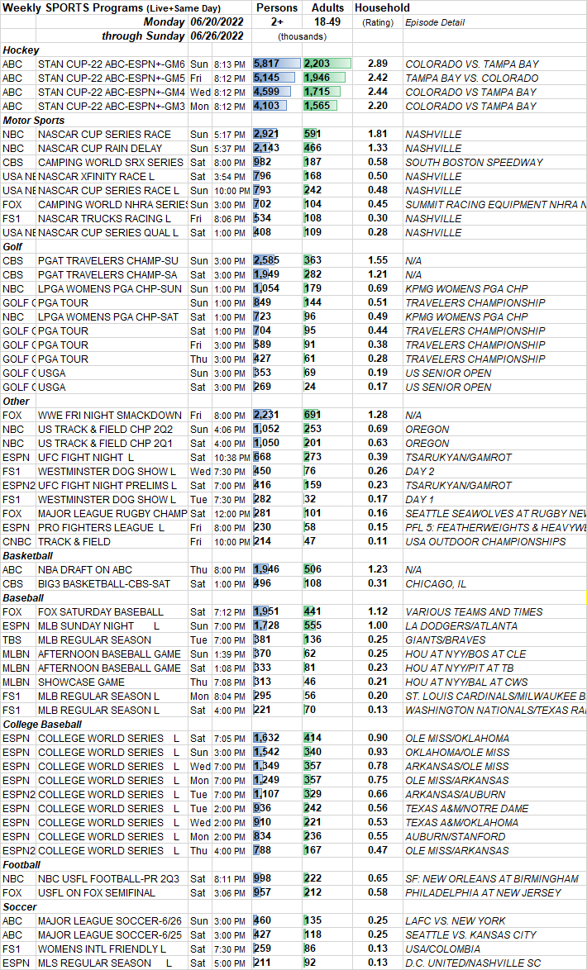Select the 'College Baseball' section heading
Screen dimensions: 587x970
coord(42,725)
